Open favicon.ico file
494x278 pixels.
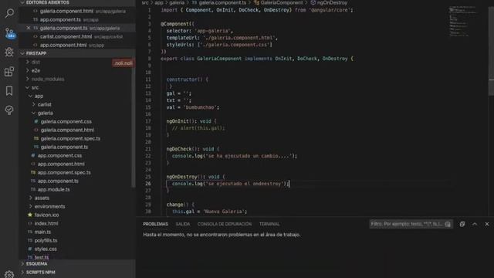(x=46, y=215)
